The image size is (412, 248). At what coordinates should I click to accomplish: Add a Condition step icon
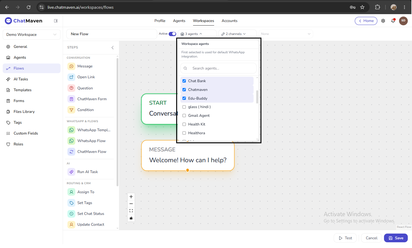point(71,110)
